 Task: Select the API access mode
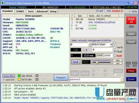tap(97, 11)
